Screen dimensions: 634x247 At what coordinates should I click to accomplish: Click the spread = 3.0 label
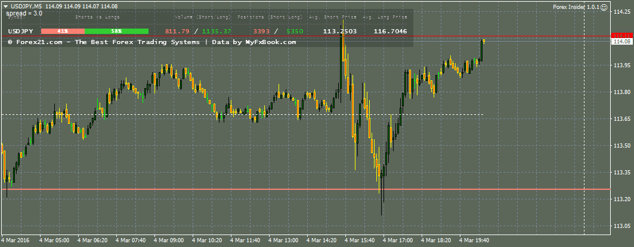tap(24, 13)
